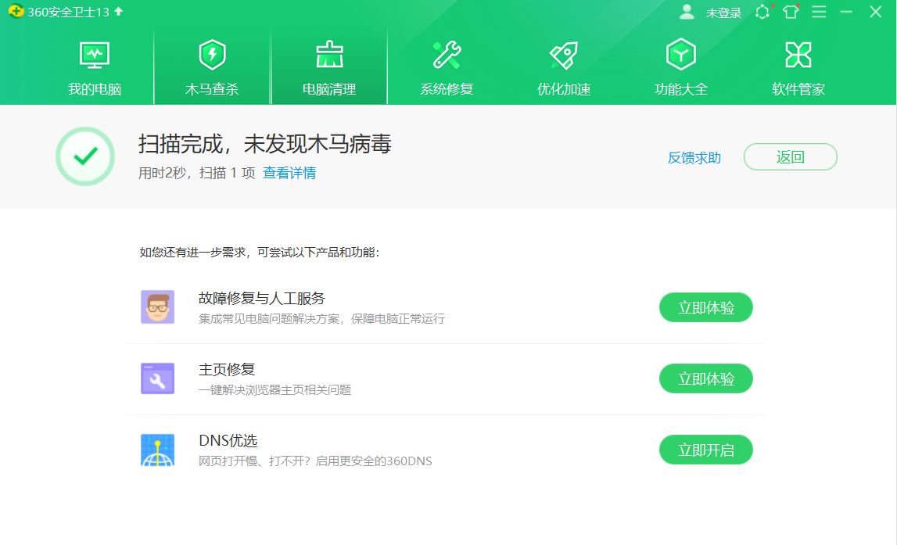The height and width of the screenshot is (545, 897).
Task: Click 未登录 to log in
Action: point(723,13)
